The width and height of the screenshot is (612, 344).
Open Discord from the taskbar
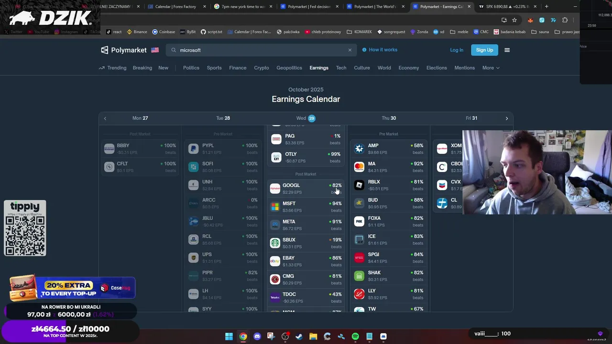[257, 336]
